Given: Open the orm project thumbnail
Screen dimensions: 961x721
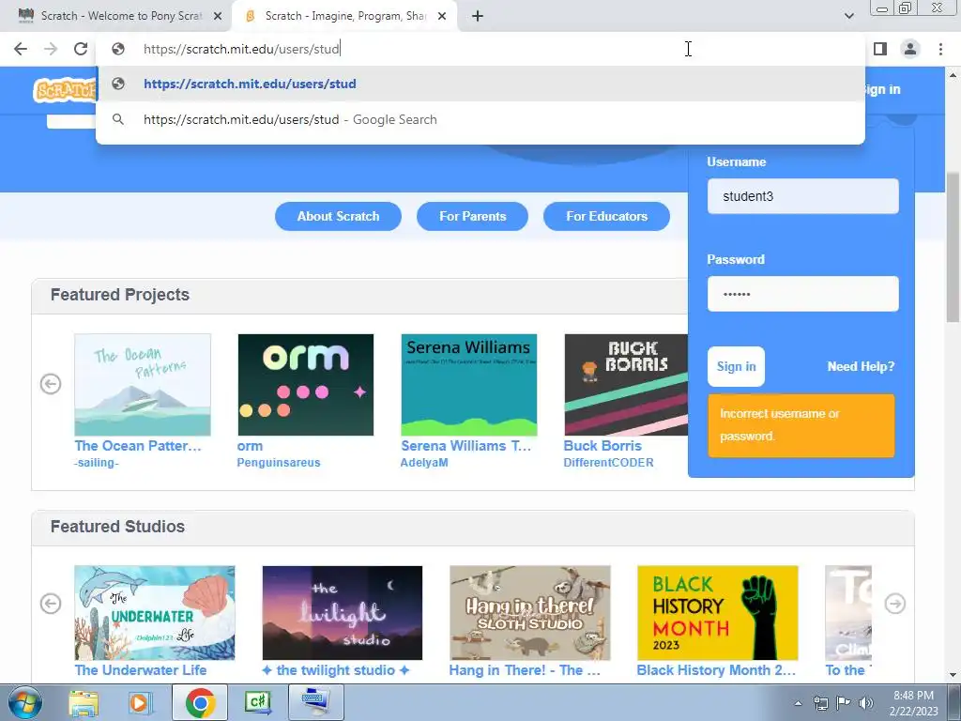Looking at the screenshot, I should point(305,384).
